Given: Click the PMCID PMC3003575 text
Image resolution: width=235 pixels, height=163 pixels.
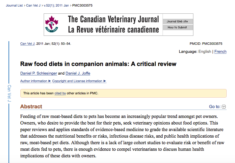Looking at the screenshot, I should 210,44.
